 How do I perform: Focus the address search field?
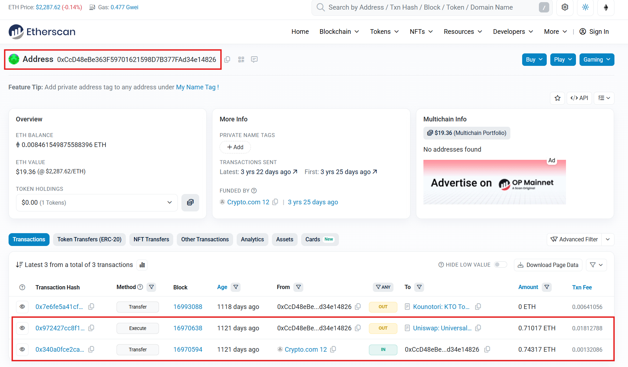[431, 7]
